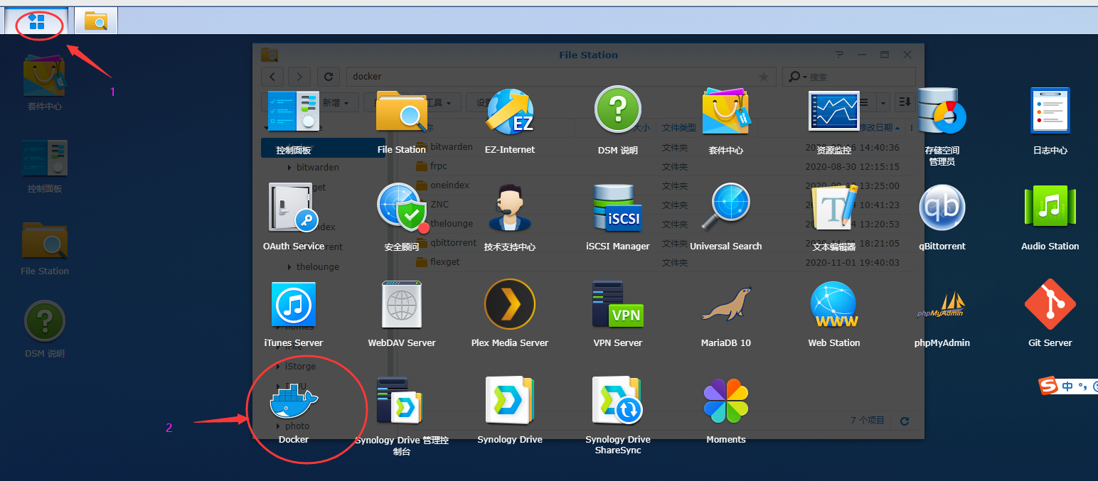Expand the thelounge tree folder
This screenshot has width=1098, height=481.
click(x=289, y=267)
